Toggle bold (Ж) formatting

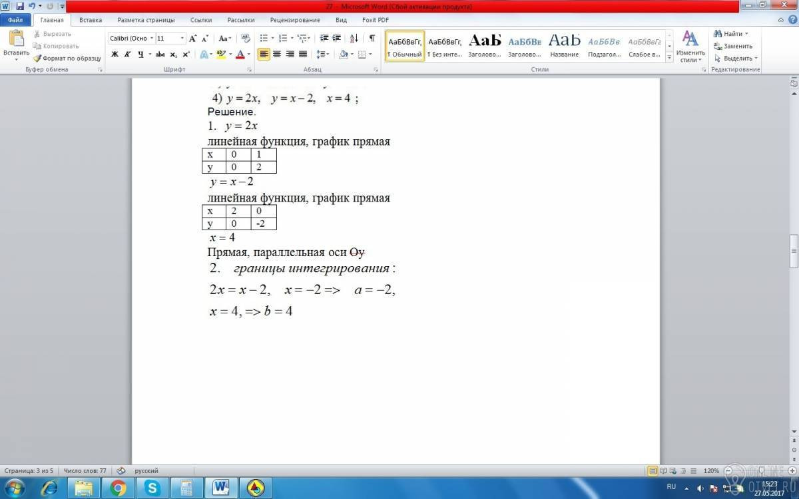point(115,55)
